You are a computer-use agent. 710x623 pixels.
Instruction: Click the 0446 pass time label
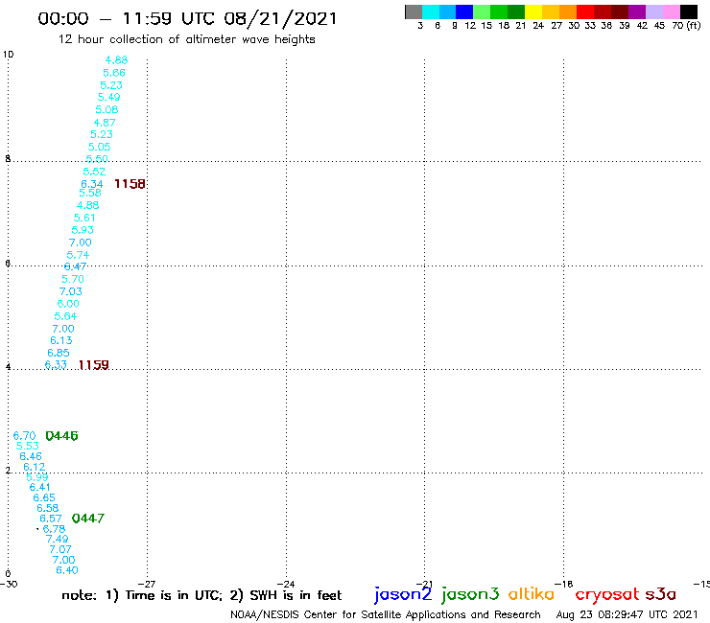coord(62,436)
